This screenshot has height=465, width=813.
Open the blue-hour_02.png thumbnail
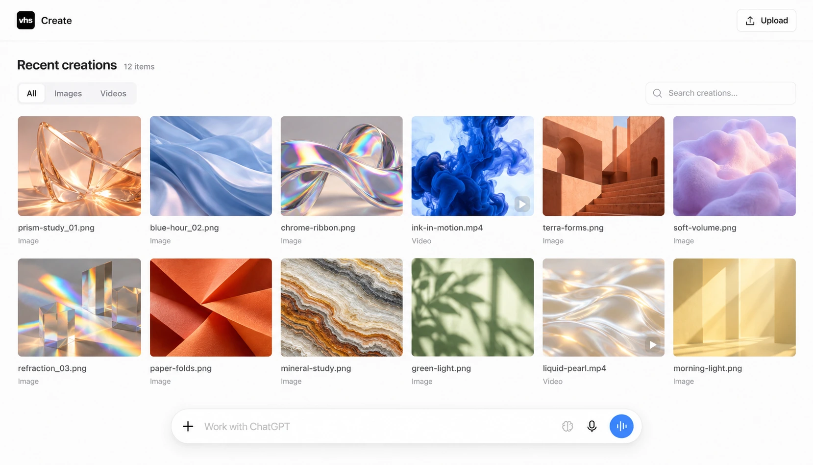pyautogui.click(x=211, y=166)
